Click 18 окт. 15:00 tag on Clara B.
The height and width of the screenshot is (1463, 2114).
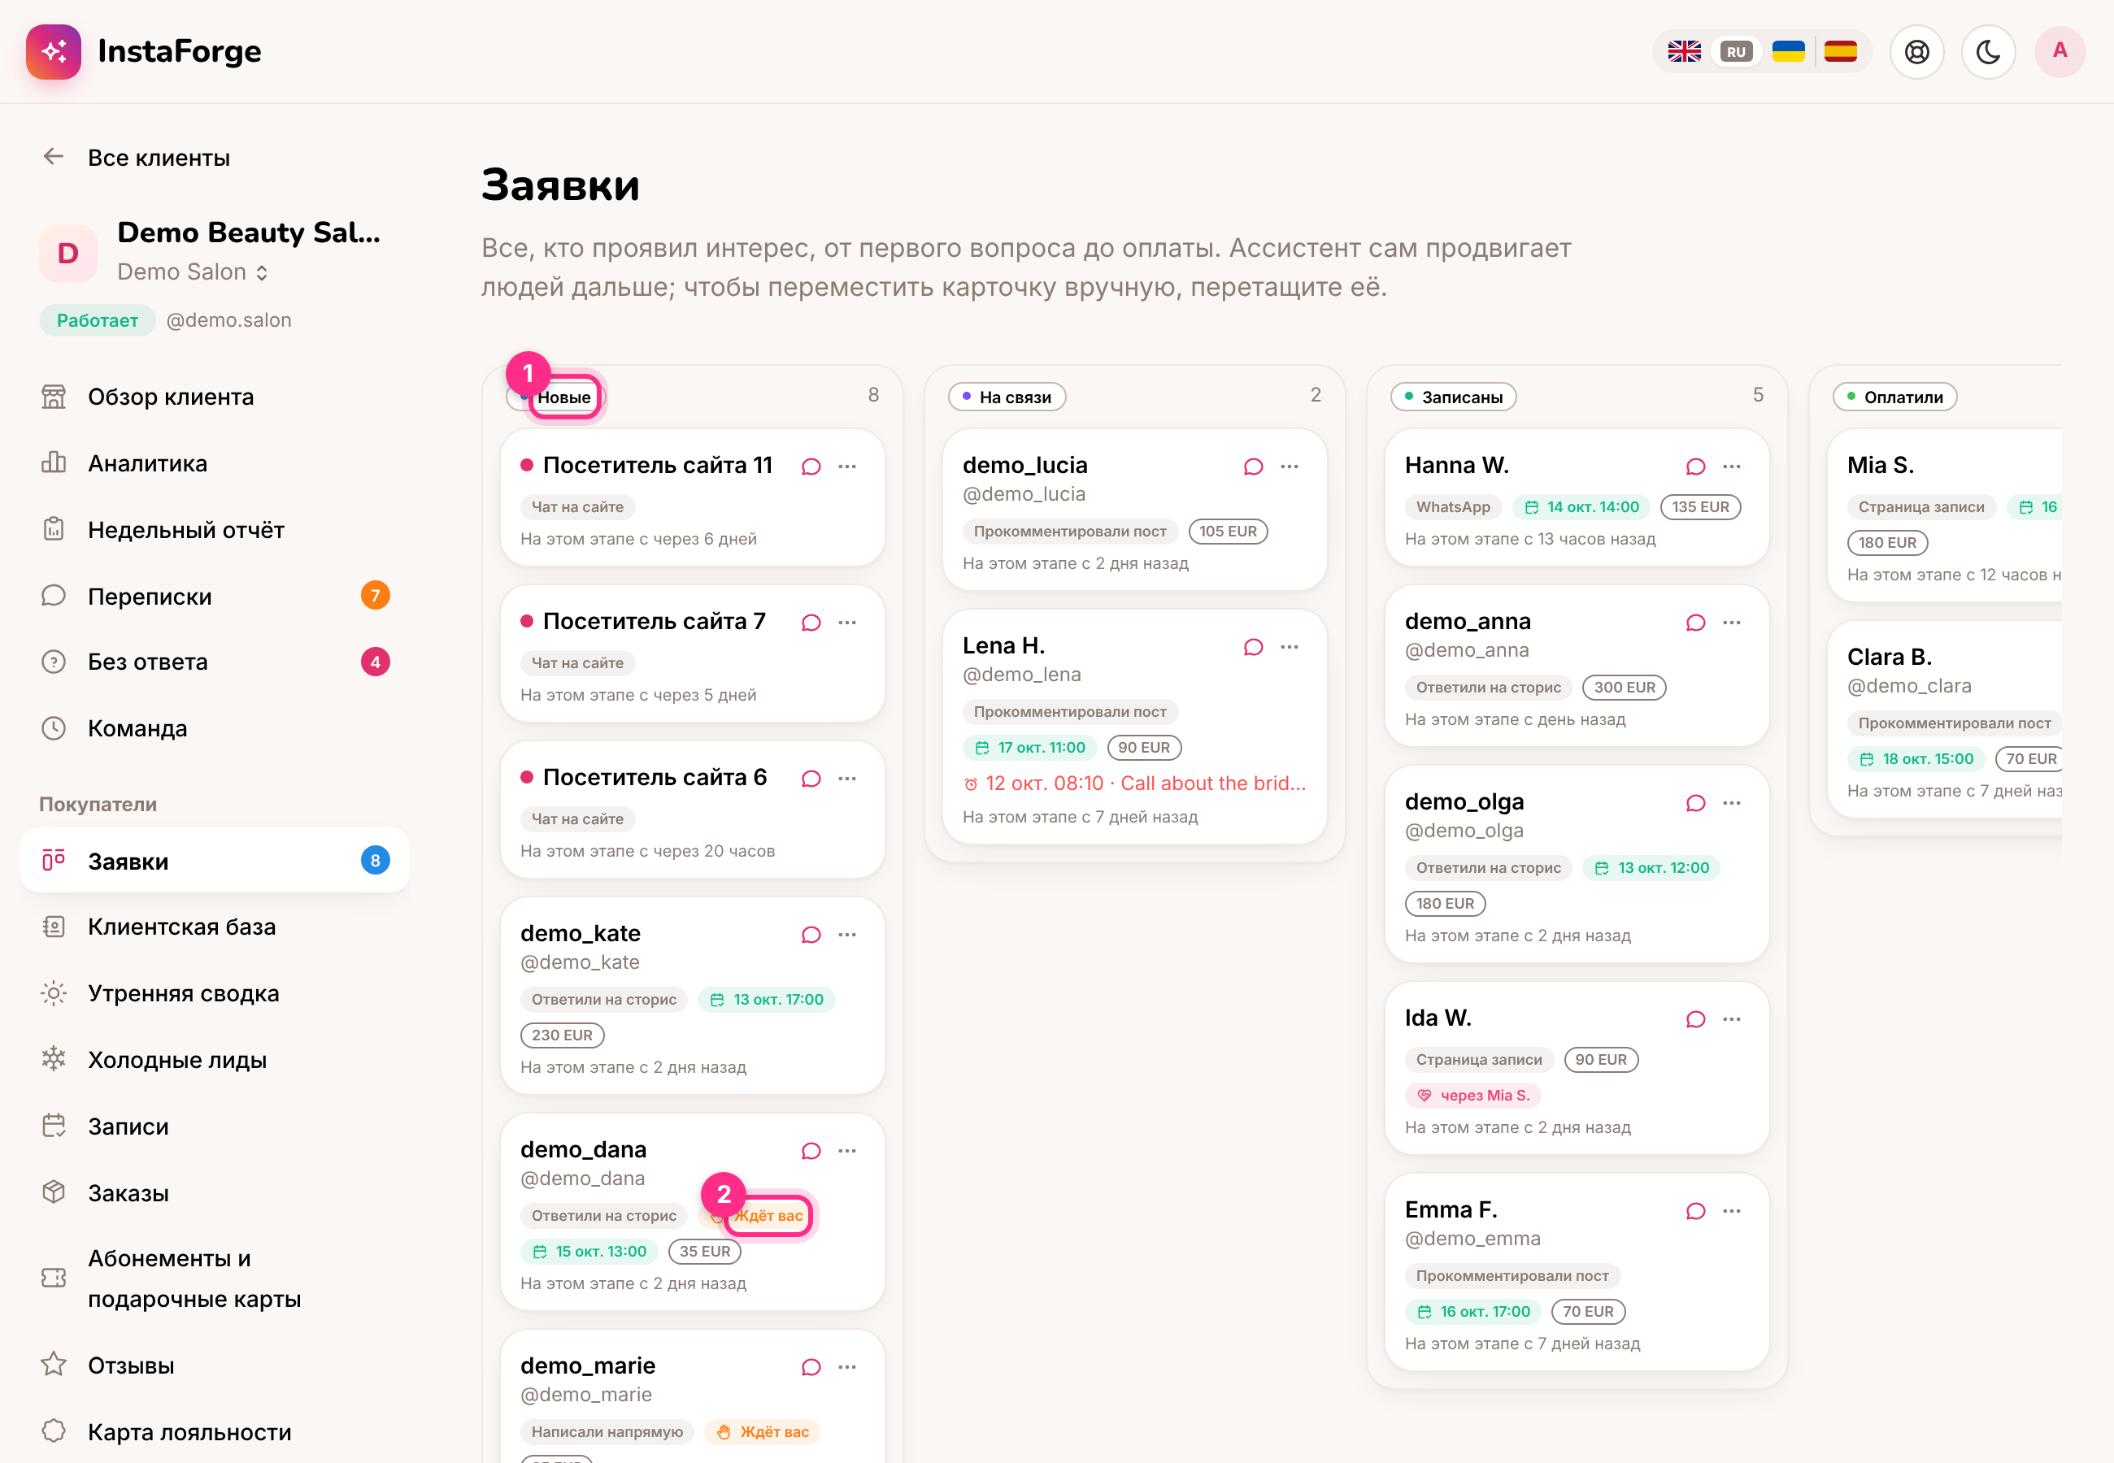click(1916, 759)
